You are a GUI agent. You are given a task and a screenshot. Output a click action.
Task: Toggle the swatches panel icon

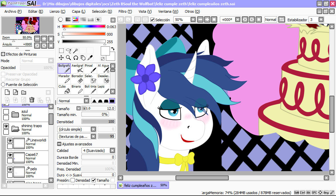pyautogui.click(x=91, y=20)
